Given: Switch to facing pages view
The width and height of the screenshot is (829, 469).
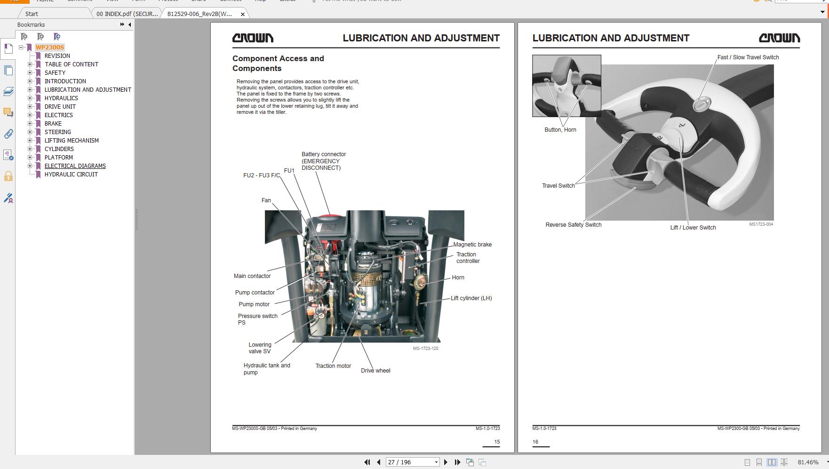Looking at the screenshot, I should point(772,462).
